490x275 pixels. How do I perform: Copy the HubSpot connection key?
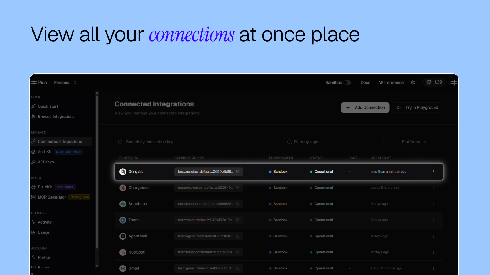pyautogui.click(x=238, y=252)
